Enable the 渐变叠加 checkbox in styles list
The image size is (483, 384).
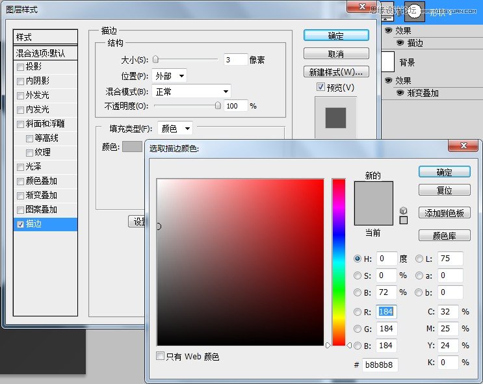click(20, 196)
